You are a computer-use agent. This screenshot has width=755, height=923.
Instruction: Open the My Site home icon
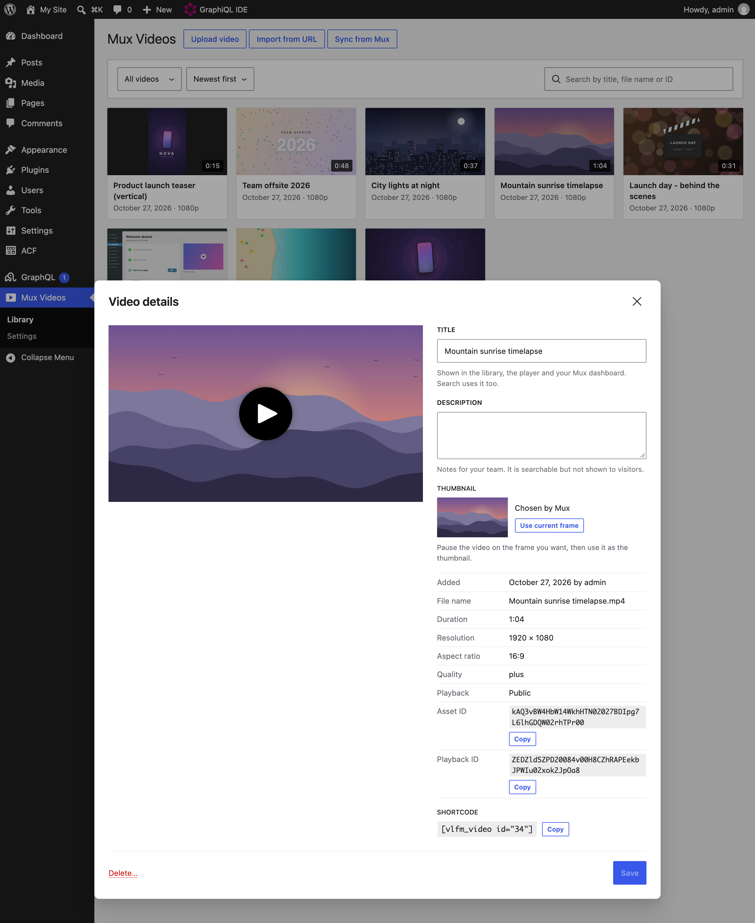click(30, 9)
